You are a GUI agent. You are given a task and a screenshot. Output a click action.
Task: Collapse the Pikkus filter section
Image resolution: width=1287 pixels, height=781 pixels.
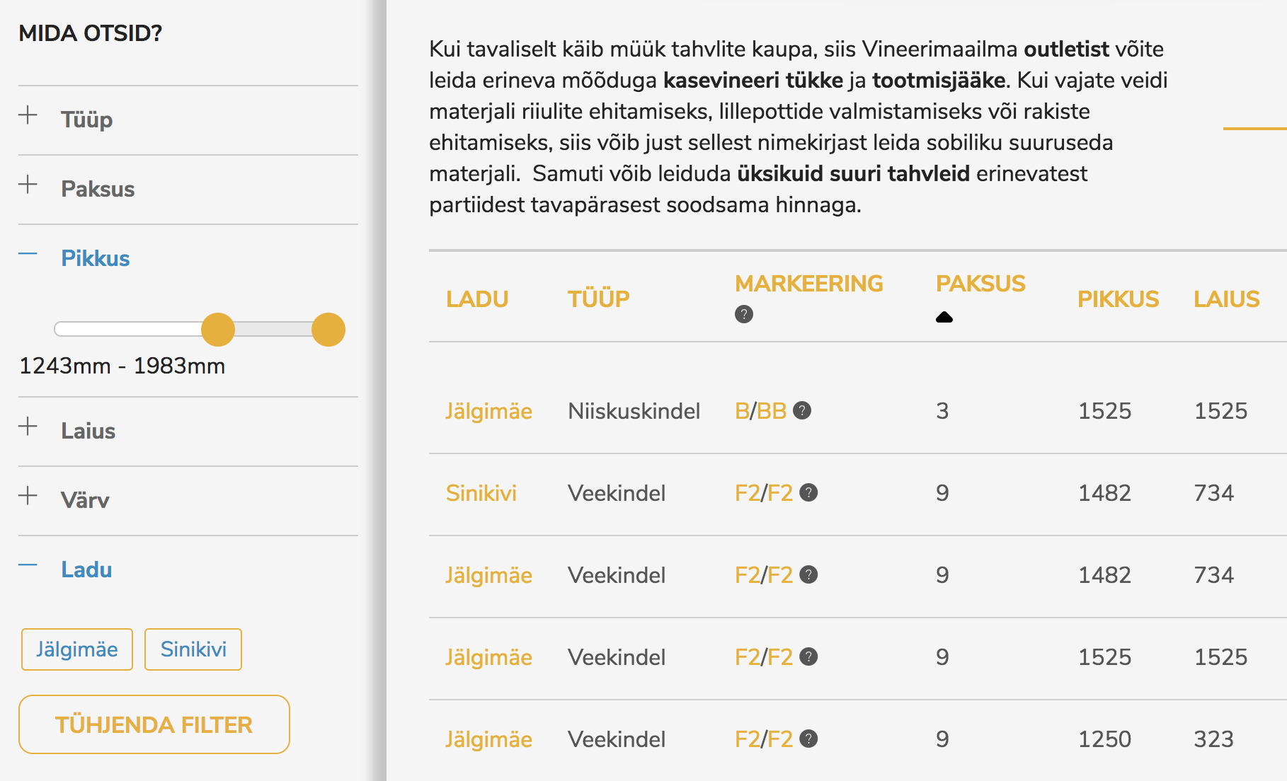coord(28,254)
